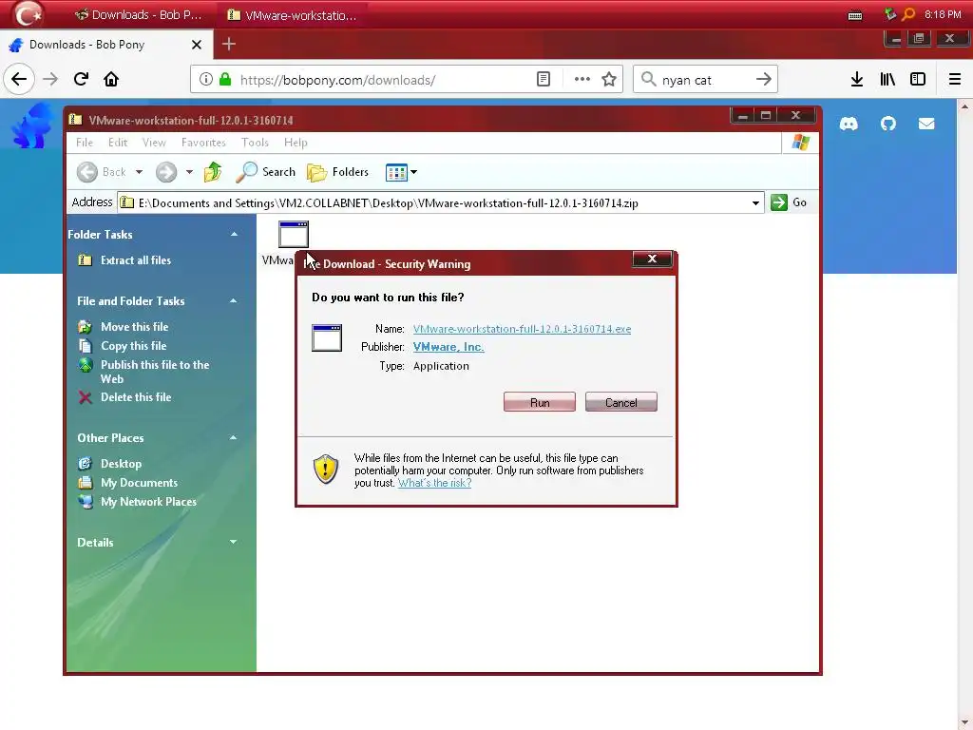The width and height of the screenshot is (973, 730).
Task: Open the Firefox hamburger menu
Action: pyautogui.click(x=955, y=80)
